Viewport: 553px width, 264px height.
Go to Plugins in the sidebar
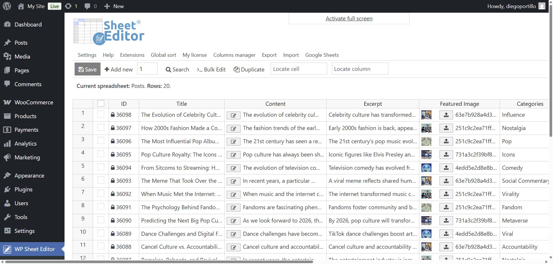tap(23, 189)
